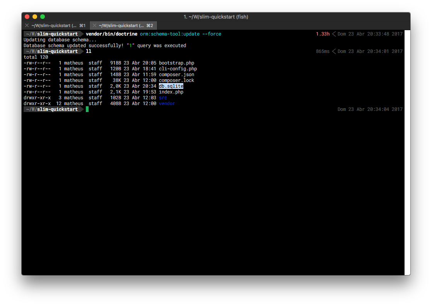The width and height of the screenshot is (432, 306).
Task: Click the chevron before the 20:33:48 timestamp
Action: point(334,34)
